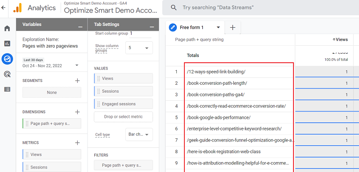Minimize the Variables panel

80,27
